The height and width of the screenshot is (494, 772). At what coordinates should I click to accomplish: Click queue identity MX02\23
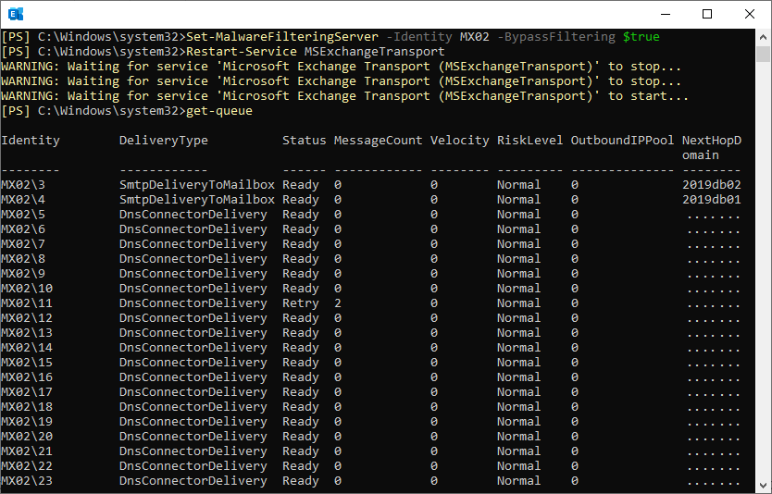(x=27, y=481)
